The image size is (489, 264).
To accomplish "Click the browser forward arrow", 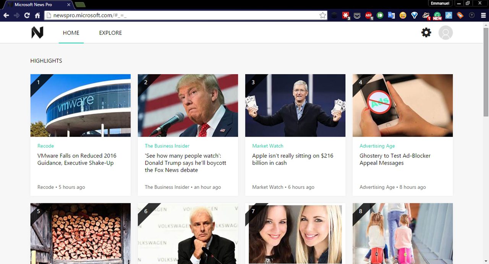I will click(16, 15).
